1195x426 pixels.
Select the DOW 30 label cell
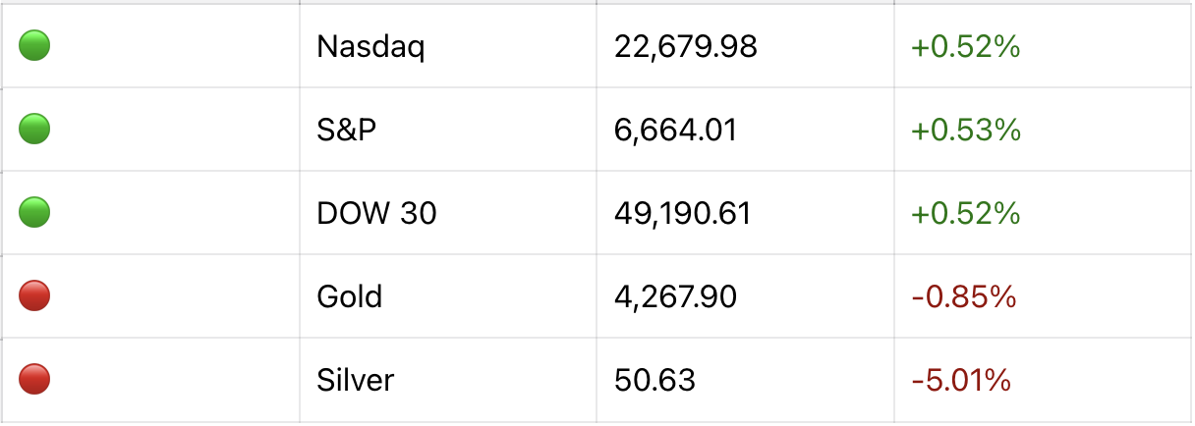(376, 213)
